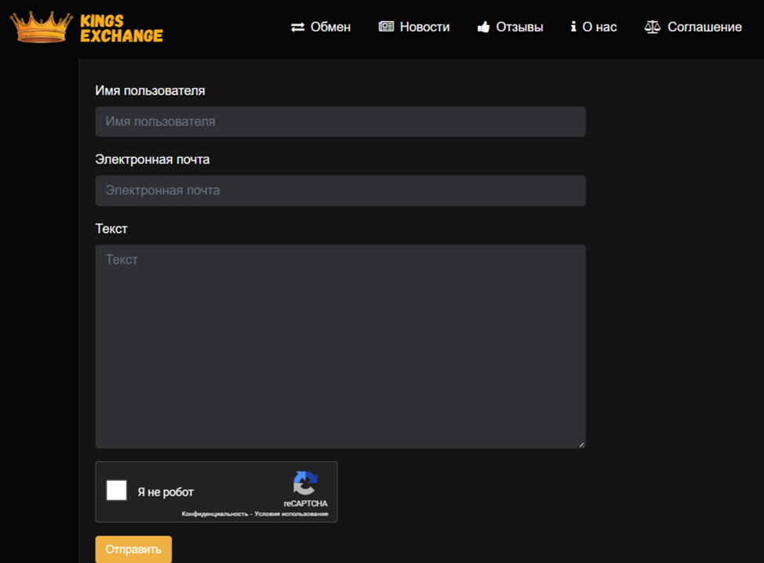The width and height of the screenshot is (764, 563).
Task: Check the 'Я не робот' checkbox
Action: pyautogui.click(x=117, y=490)
